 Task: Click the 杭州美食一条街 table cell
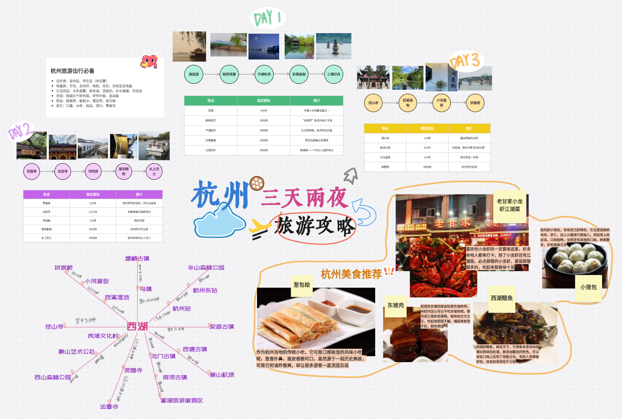(x=469, y=157)
